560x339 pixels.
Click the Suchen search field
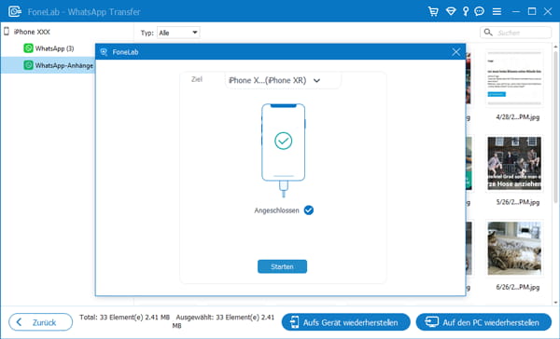[x=516, y=33]
